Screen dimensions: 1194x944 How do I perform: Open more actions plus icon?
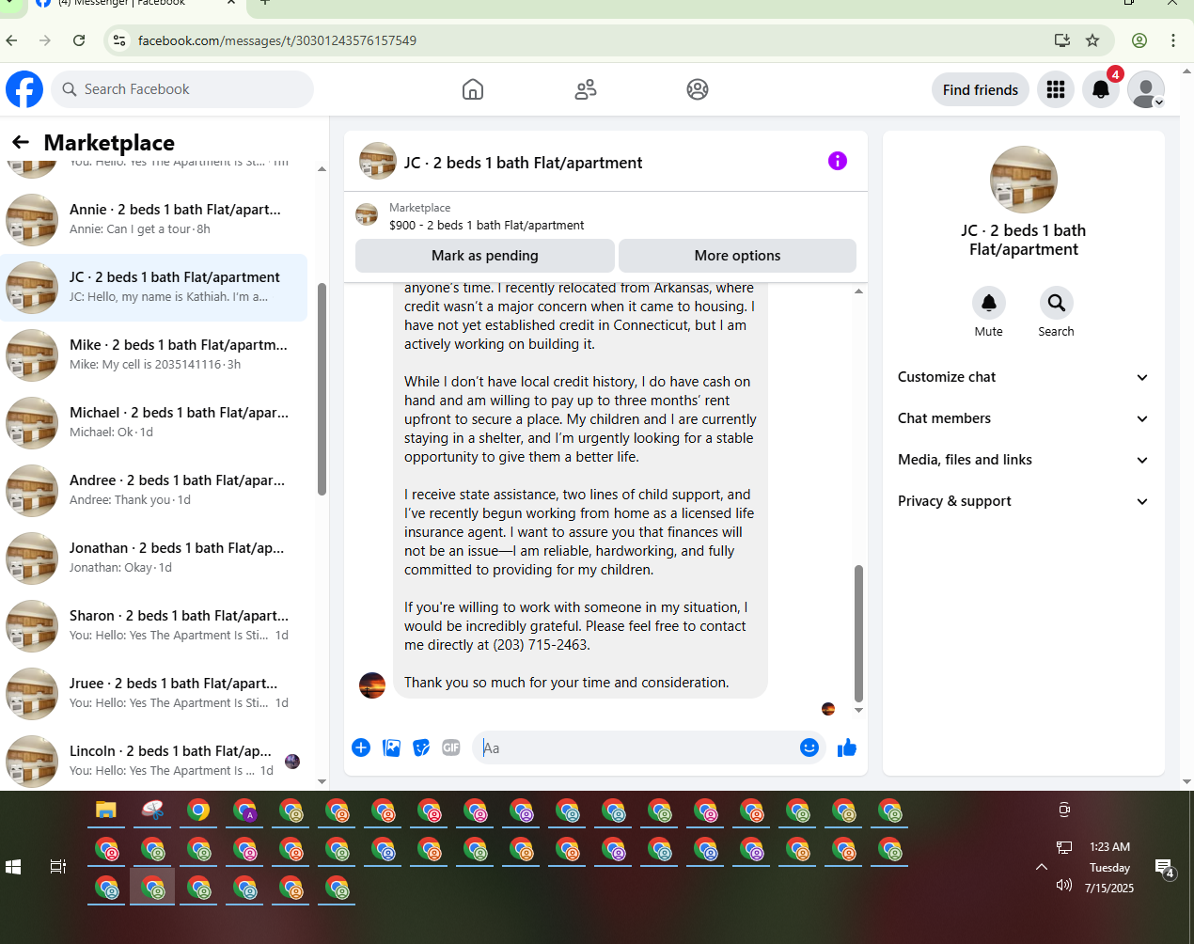click(361, 747)
